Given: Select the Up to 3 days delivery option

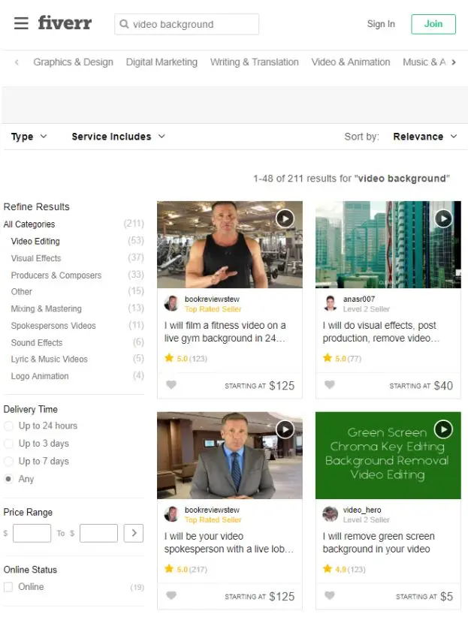Looking at the screenshot, I should click(x=9, y=444).
